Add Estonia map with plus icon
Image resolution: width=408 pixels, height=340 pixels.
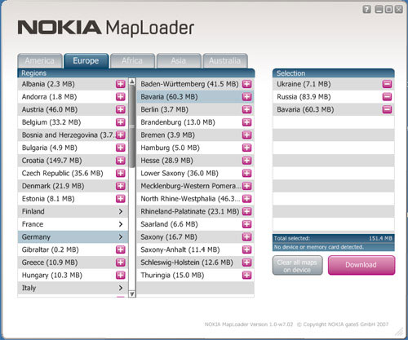coord(121,199)
